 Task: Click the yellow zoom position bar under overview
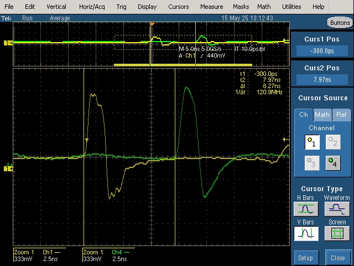coord(183,65)
